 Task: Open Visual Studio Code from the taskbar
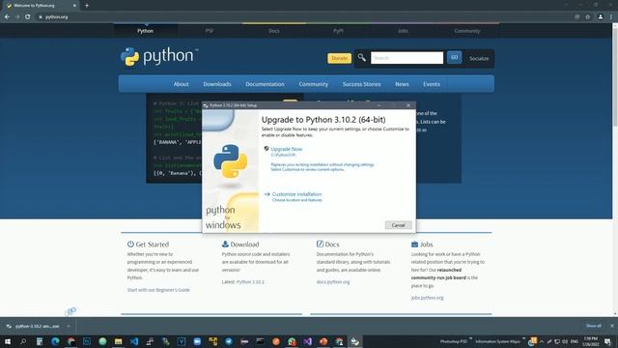click(134, 341)
